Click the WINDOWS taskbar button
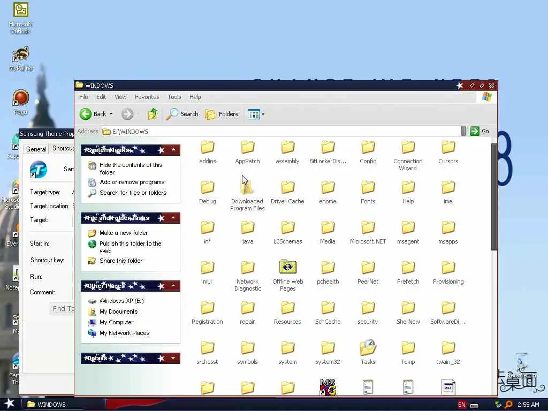The width and height of the screenshot is (548, 411). [x=64, y=405]
